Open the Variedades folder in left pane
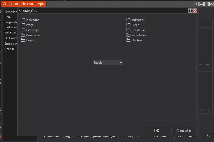The width and height of the screenshot is (214, 142). point(31,35)
